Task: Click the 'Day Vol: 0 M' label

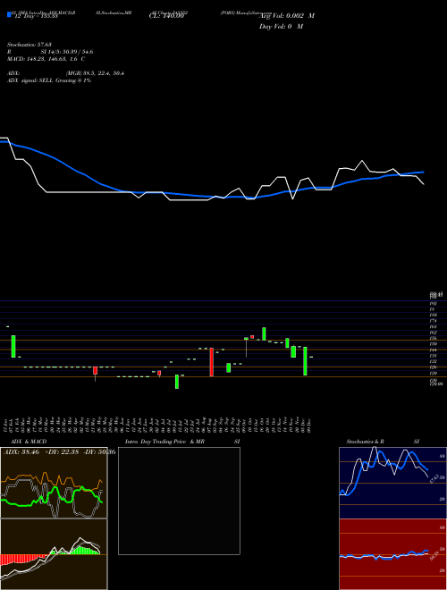Action: [x=281, y=26]
